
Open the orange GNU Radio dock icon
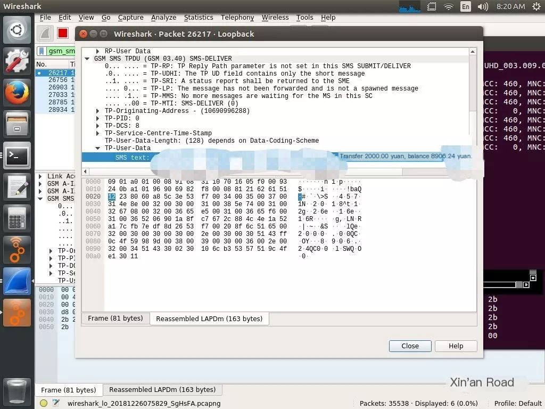[16, 250]
